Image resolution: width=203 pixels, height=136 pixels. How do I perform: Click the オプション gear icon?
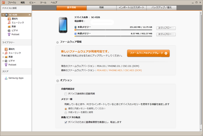(58, 81)
